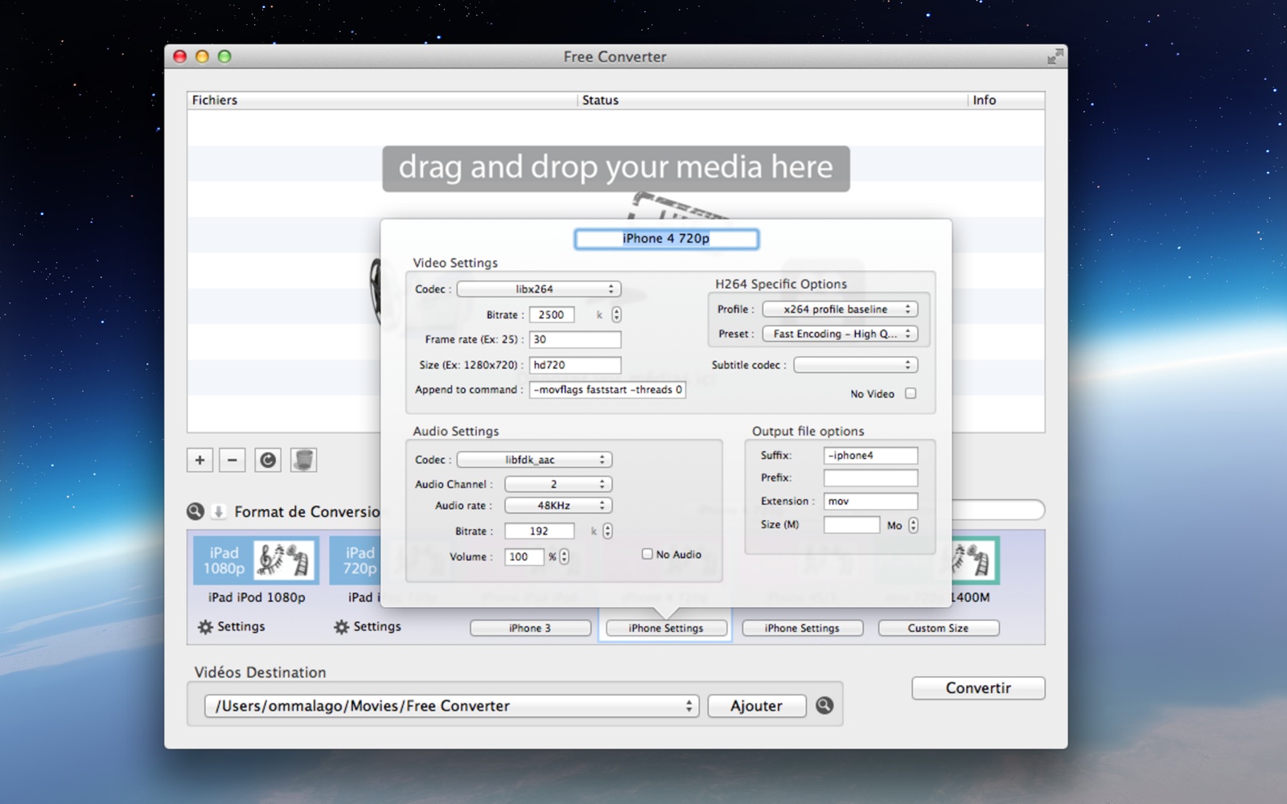
Task: Open the Subtitle codec dropdown
Action: click(855, 365)
